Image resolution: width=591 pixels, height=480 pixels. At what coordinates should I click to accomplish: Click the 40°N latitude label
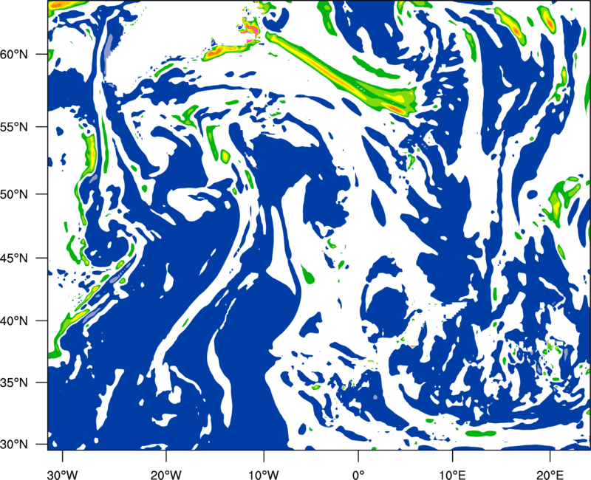click(14, 321)
